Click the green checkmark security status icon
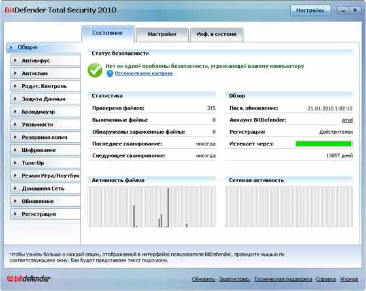366x291 pixels. point(95,70)
